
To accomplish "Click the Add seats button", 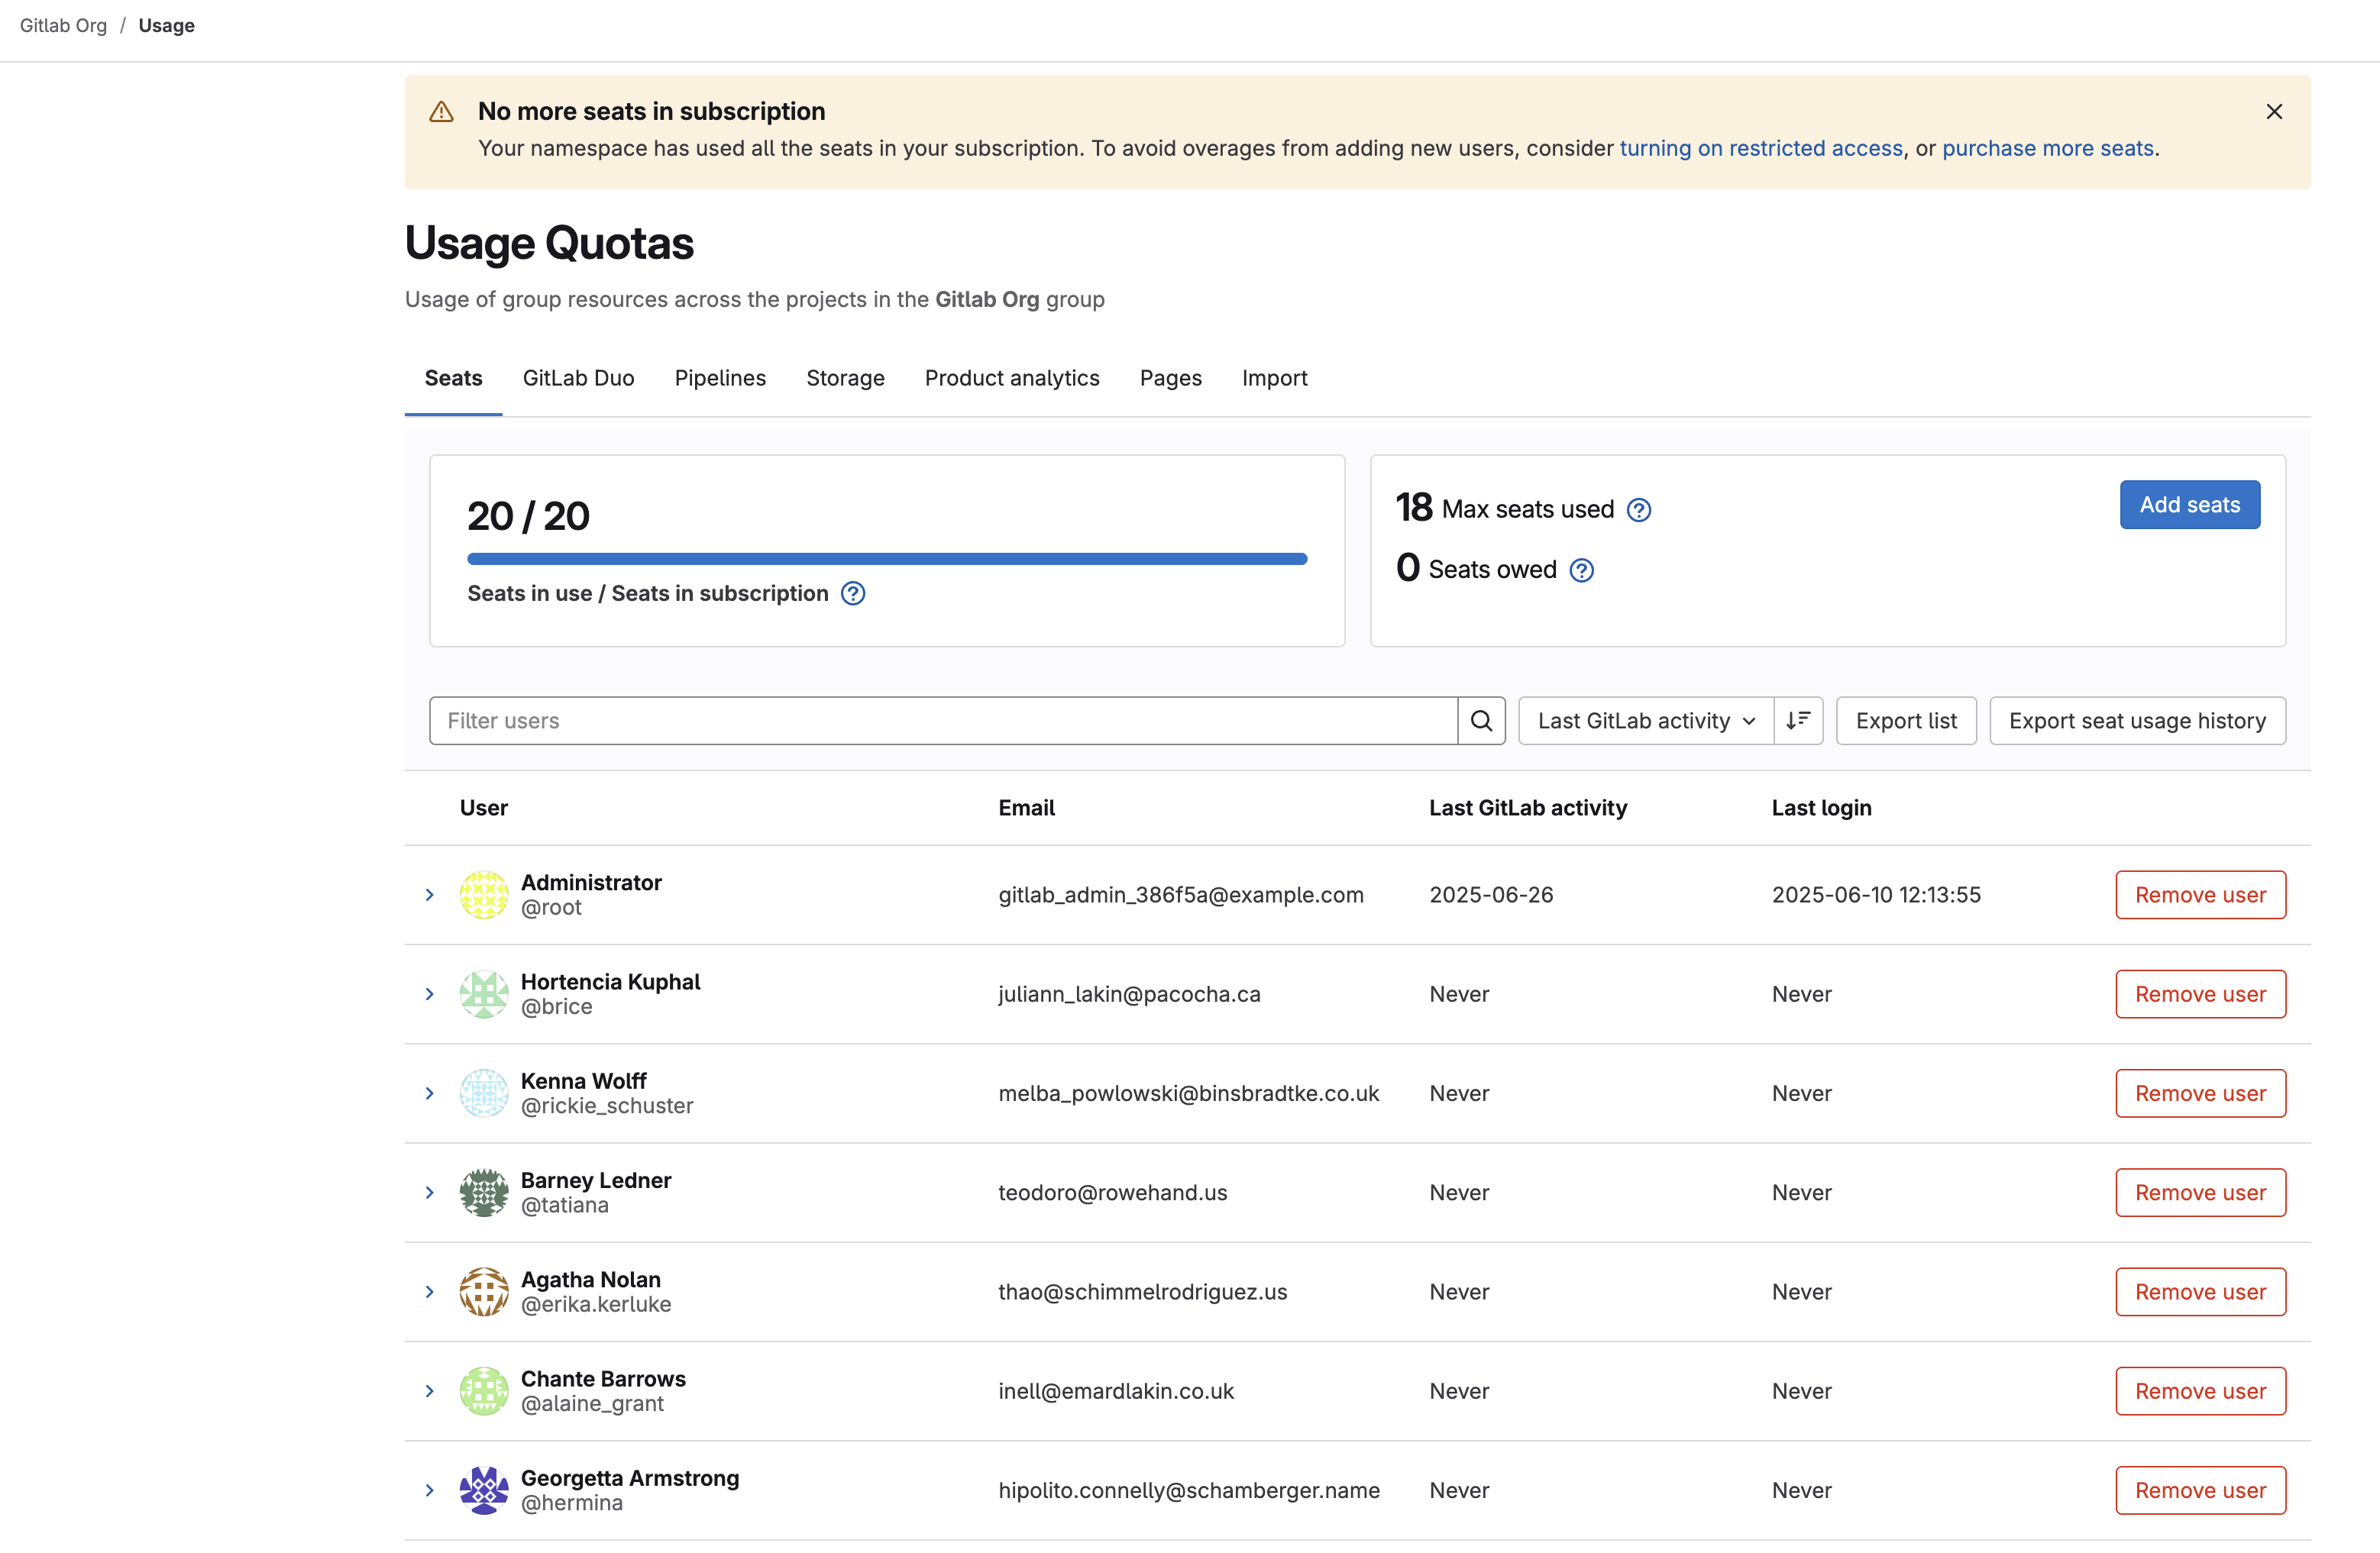I will (x=2189, y=505).
